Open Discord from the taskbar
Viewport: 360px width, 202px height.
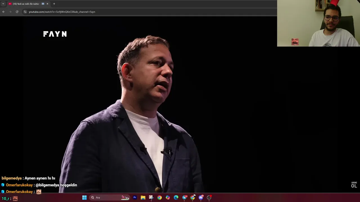click(201, 198)
